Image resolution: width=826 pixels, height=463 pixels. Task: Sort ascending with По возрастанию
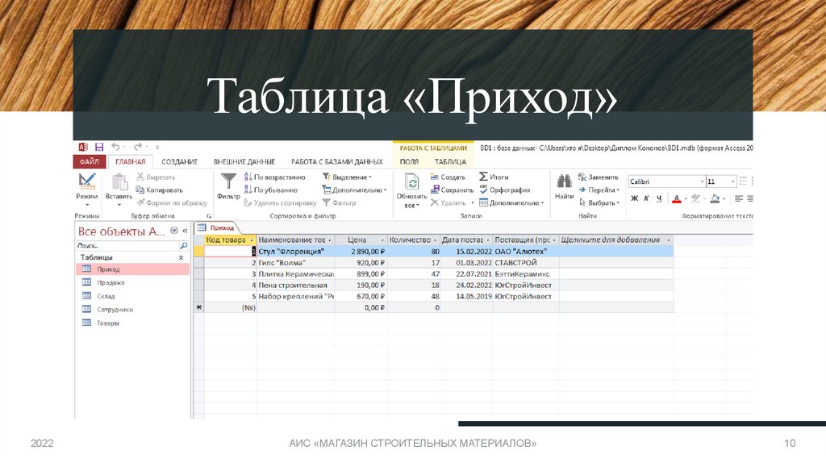274,177
